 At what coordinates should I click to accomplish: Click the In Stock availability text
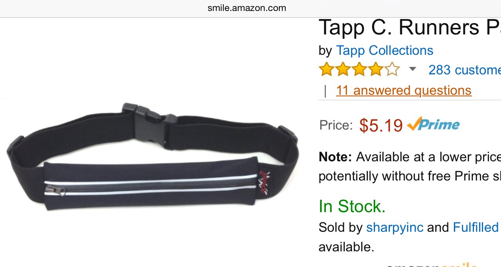[352, 206]
